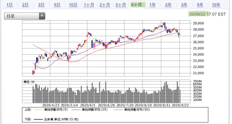Show the 10日 chart range
Viewport: 232px width, 124px height.
[x=73, y=5]
